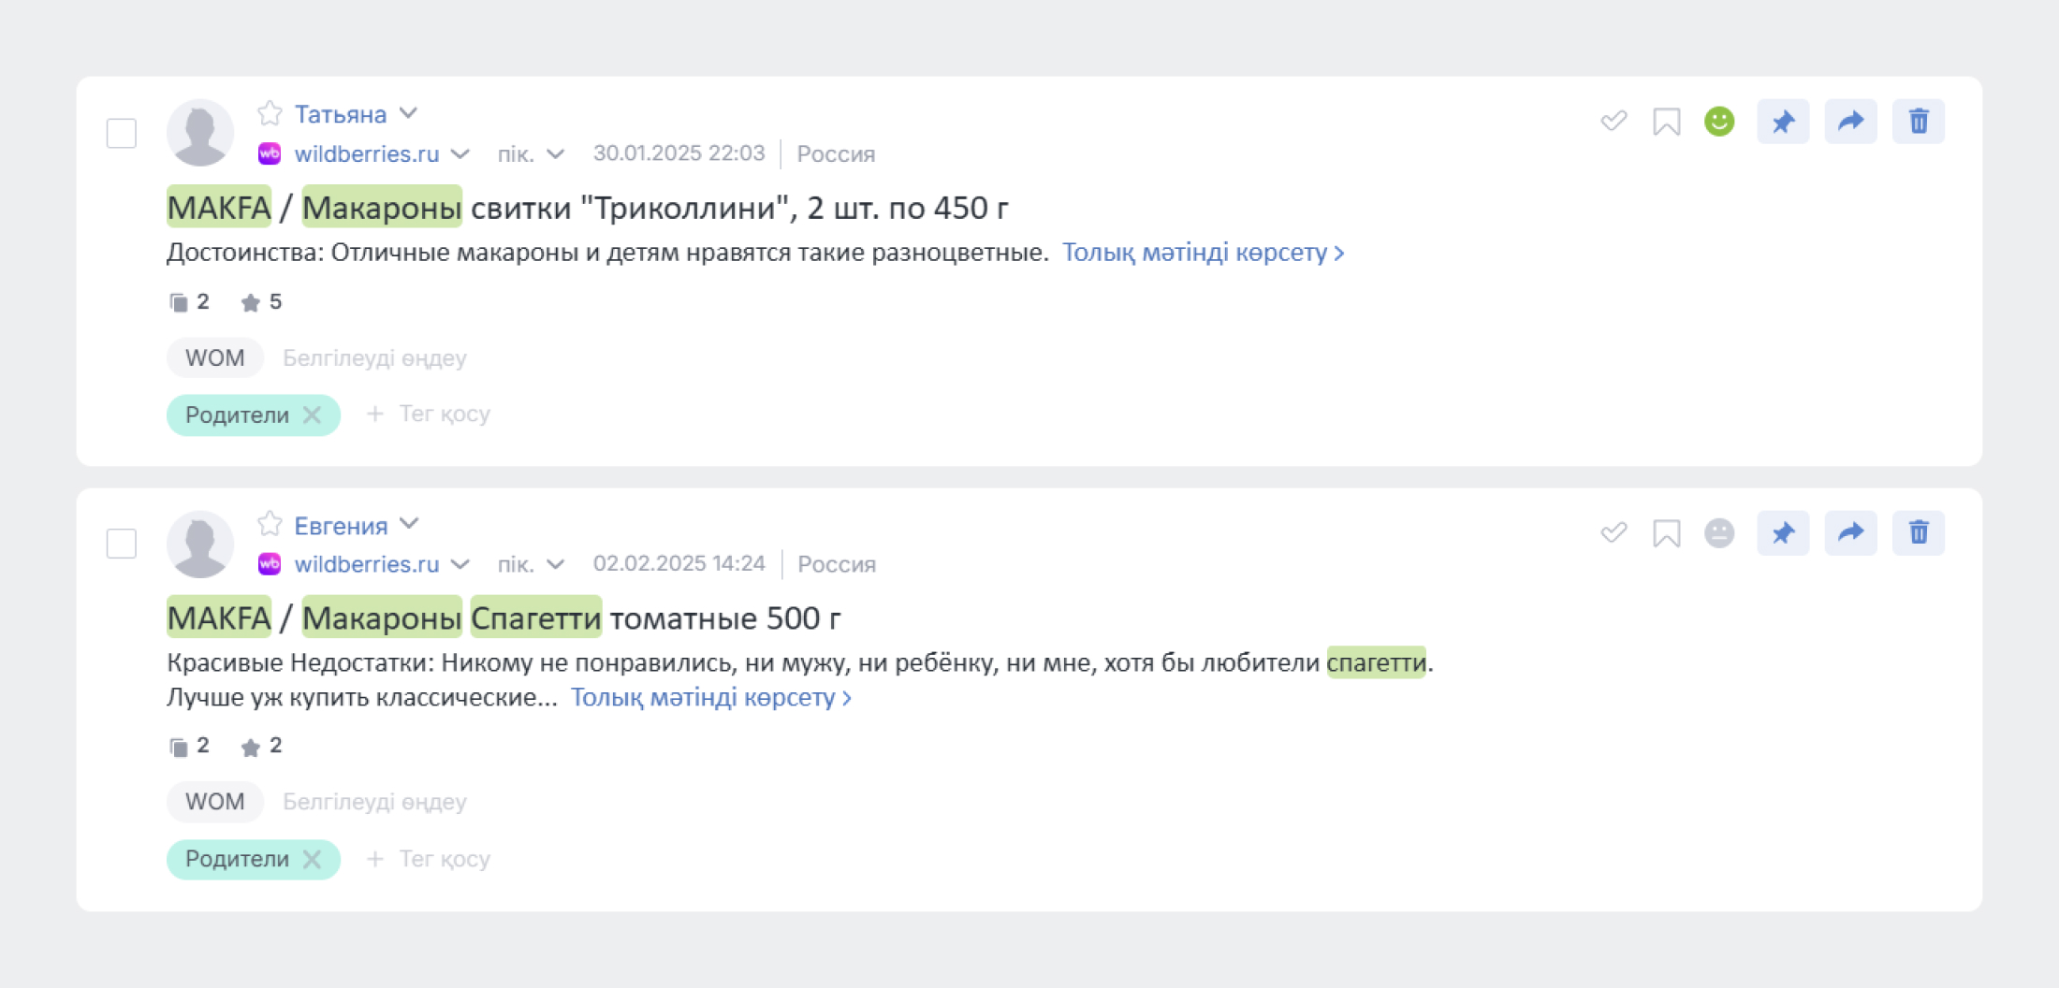This screenshot has height=988, width=2059.
Task: Remove the Родители tag from Евгения's post
Action: (x=313, y=859)
